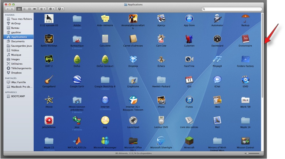The height and width of the screenshot is (159, 285).
Task: Select the Échecs chess app
Action: tap(161, 59)
